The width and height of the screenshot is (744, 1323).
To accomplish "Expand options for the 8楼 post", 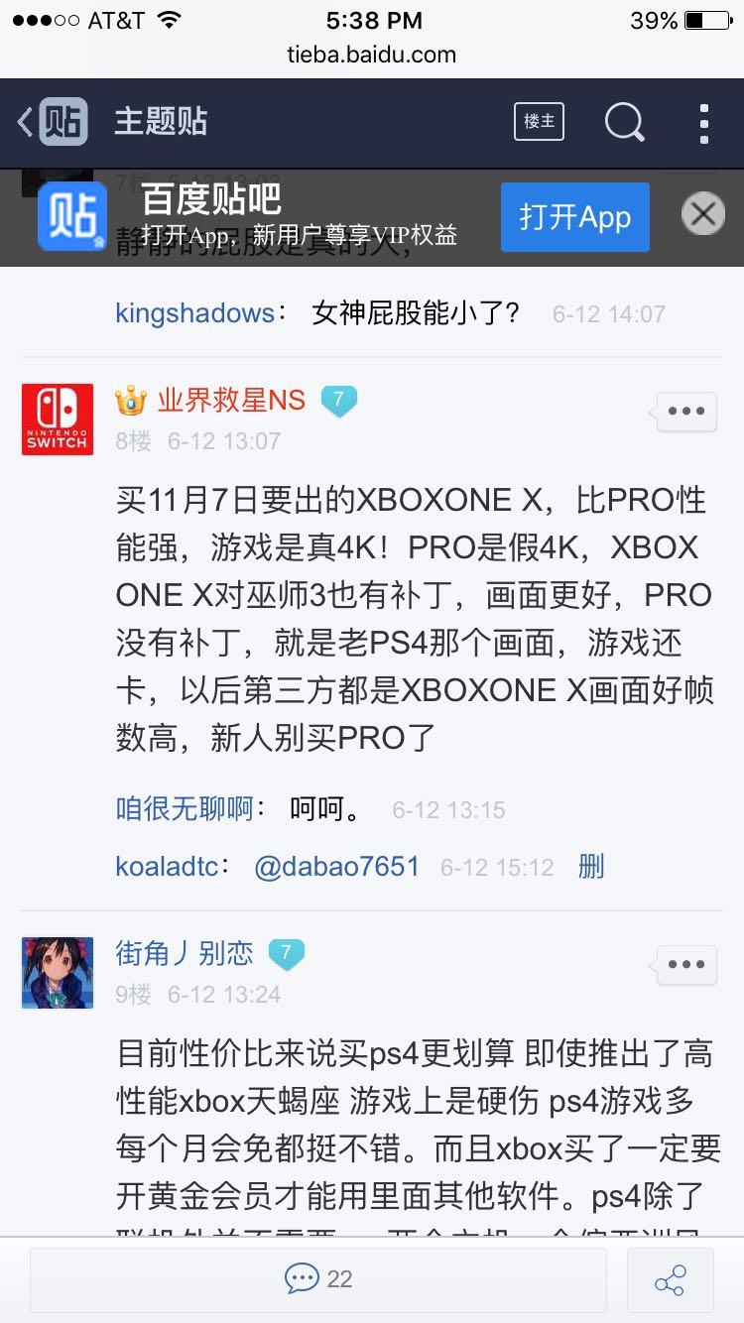I will tap(686, 411).
